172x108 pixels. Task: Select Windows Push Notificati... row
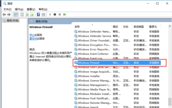[117, 98]
